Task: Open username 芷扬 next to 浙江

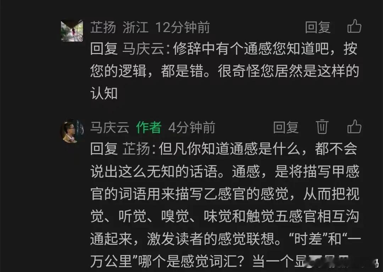Action: pyautogui.click(x=103, y=27)
